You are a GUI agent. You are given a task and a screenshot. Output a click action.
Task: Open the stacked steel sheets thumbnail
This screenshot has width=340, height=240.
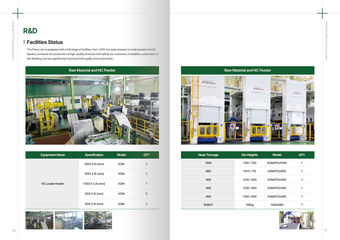point(69,220)
